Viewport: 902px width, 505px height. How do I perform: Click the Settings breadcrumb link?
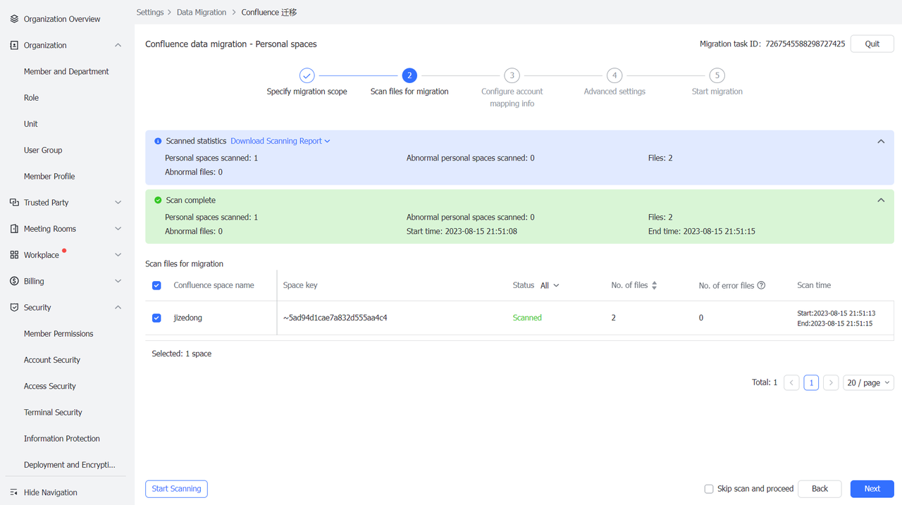(x=150, y=12)
